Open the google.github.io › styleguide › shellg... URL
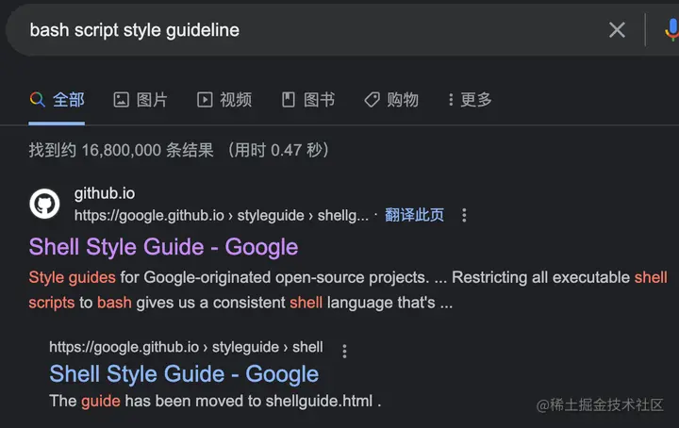The image size is (679, 428). [222, 215]
